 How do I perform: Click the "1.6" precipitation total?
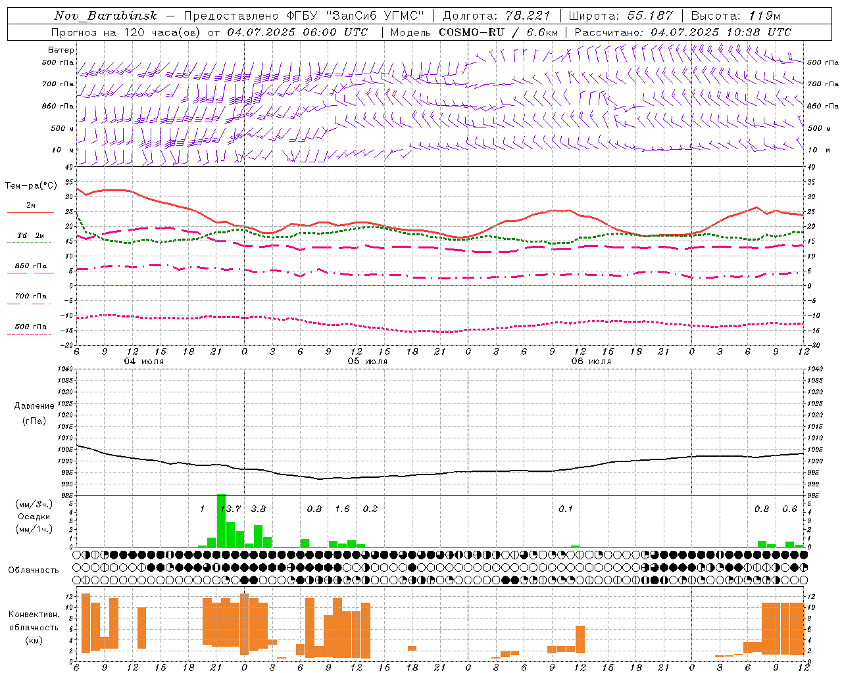pos(342,509)
